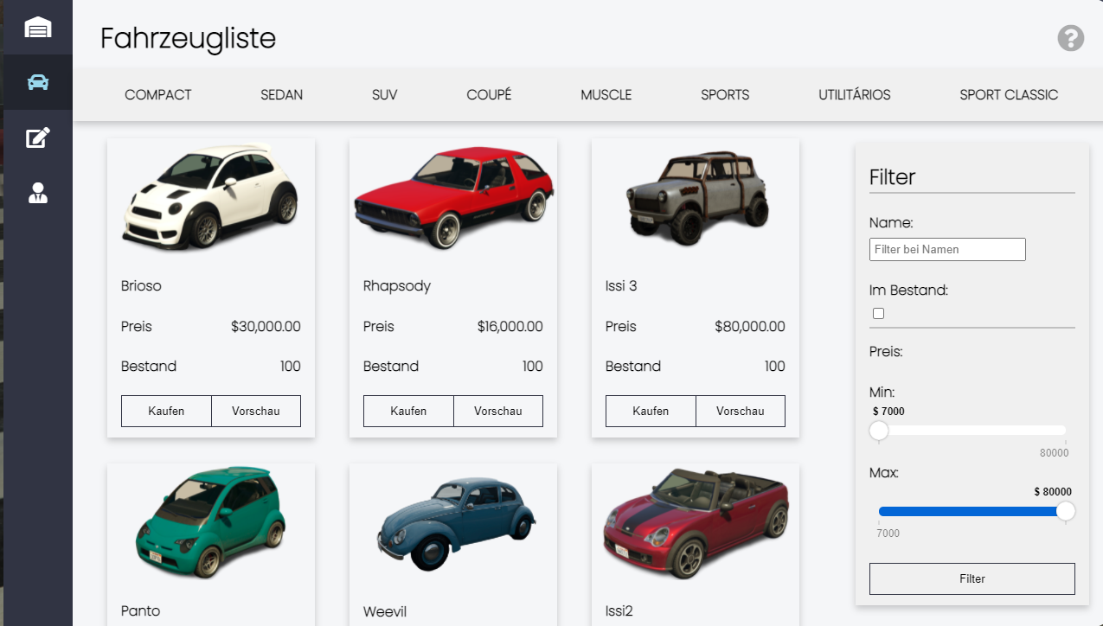Click the green Panto car image
Viewport: 1103px width, 626px height.
[x=210, y=524]
